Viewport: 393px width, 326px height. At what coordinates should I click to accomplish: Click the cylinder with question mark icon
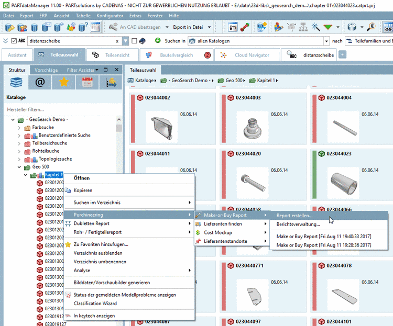(83, 27)
